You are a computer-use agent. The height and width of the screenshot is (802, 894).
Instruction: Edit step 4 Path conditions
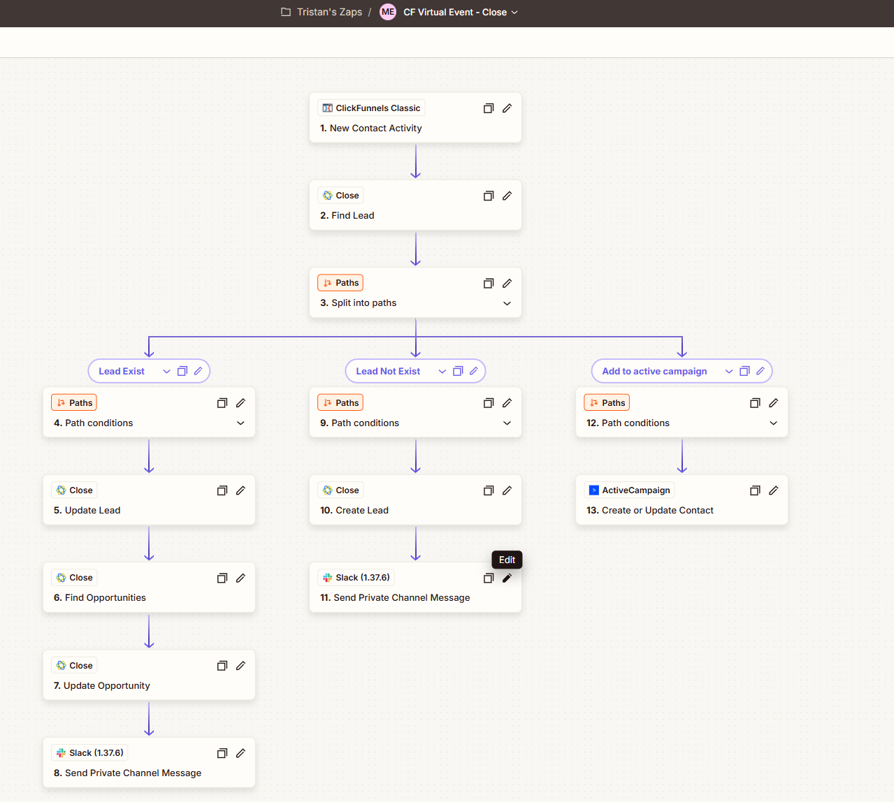[240, 403]
